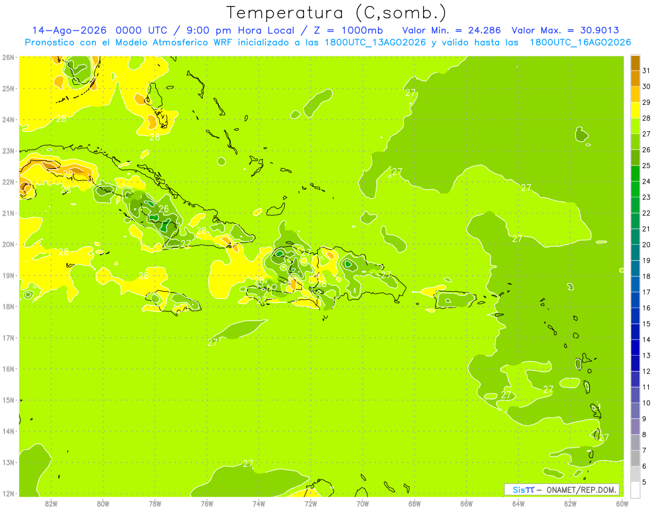
Task: Click the dark blue colorbar segment between 13 and 14
Action: point(635,347)
